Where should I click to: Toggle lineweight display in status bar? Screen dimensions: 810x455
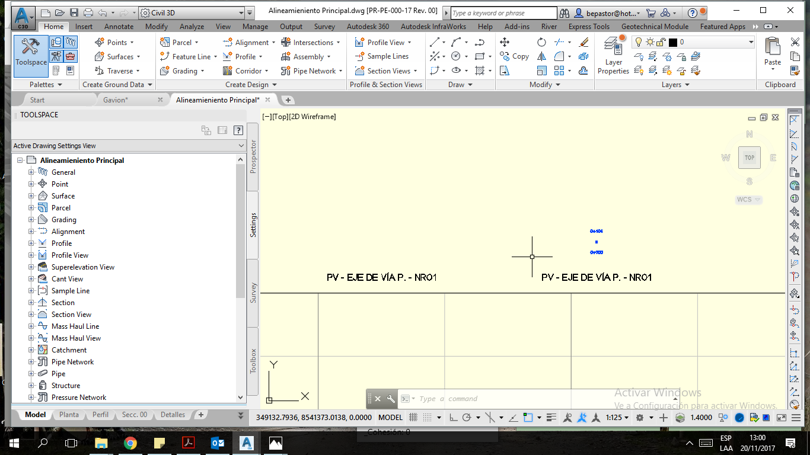(x=551, y=417)
